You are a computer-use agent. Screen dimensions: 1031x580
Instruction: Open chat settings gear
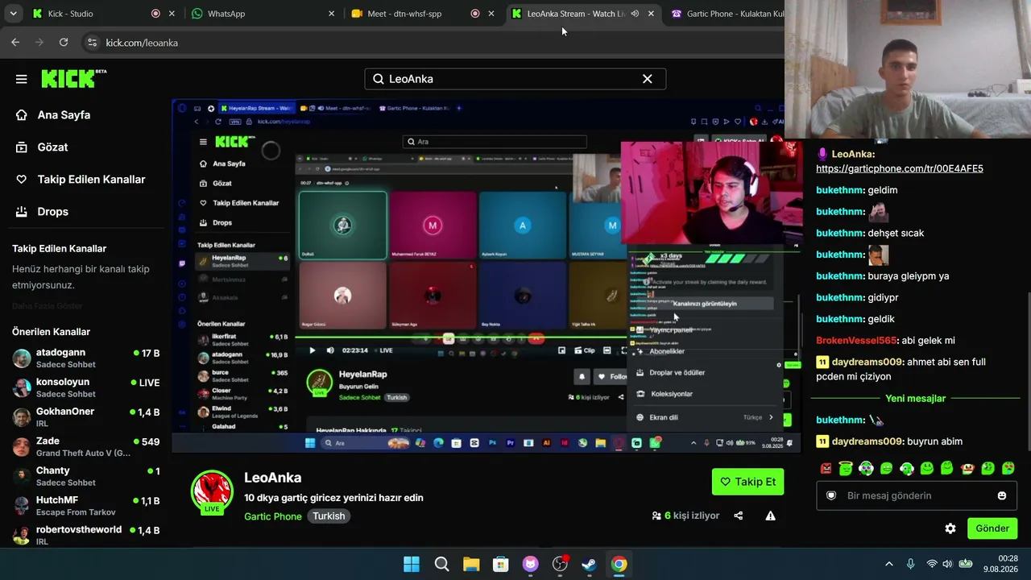[950, 528]
